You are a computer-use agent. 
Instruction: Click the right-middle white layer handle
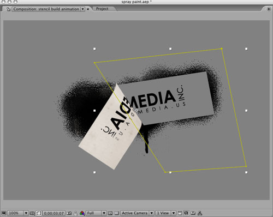[246, 111]
